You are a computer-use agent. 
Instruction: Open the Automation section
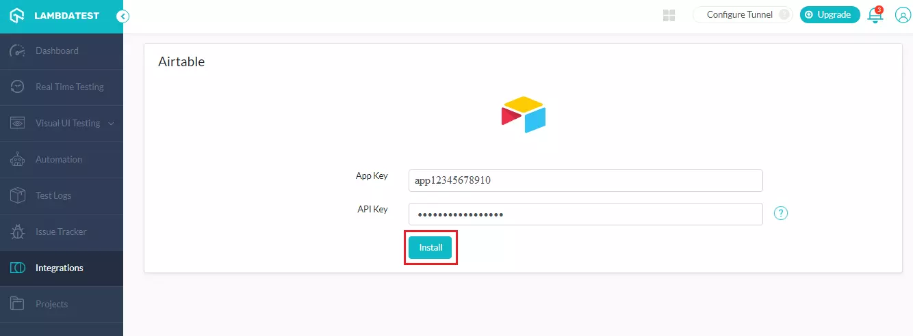pos(62,159)
